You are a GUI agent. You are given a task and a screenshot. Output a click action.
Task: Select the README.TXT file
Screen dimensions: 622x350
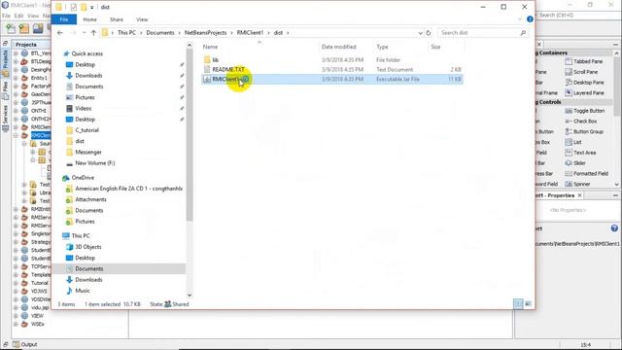228,69
